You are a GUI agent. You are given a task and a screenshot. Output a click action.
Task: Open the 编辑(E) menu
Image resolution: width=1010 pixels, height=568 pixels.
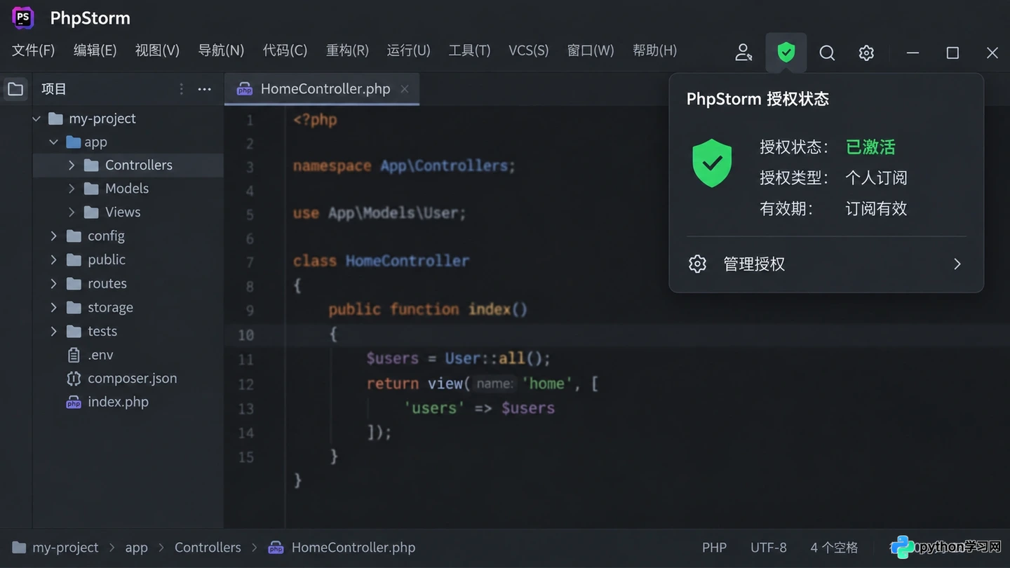pyautogui.click(x=95, y=50)
